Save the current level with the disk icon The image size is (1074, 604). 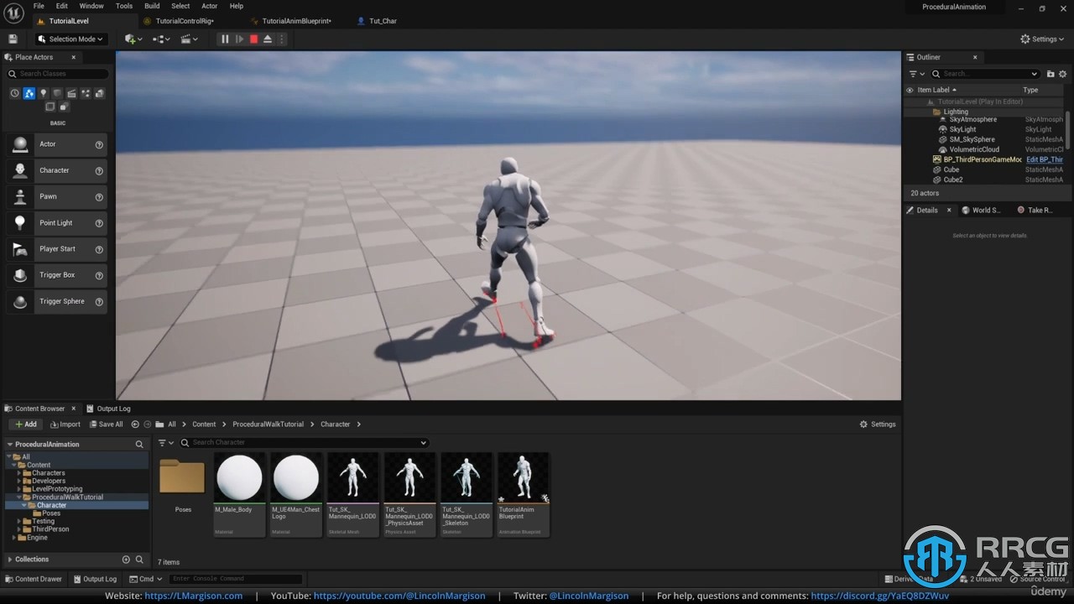pos(13,39)
